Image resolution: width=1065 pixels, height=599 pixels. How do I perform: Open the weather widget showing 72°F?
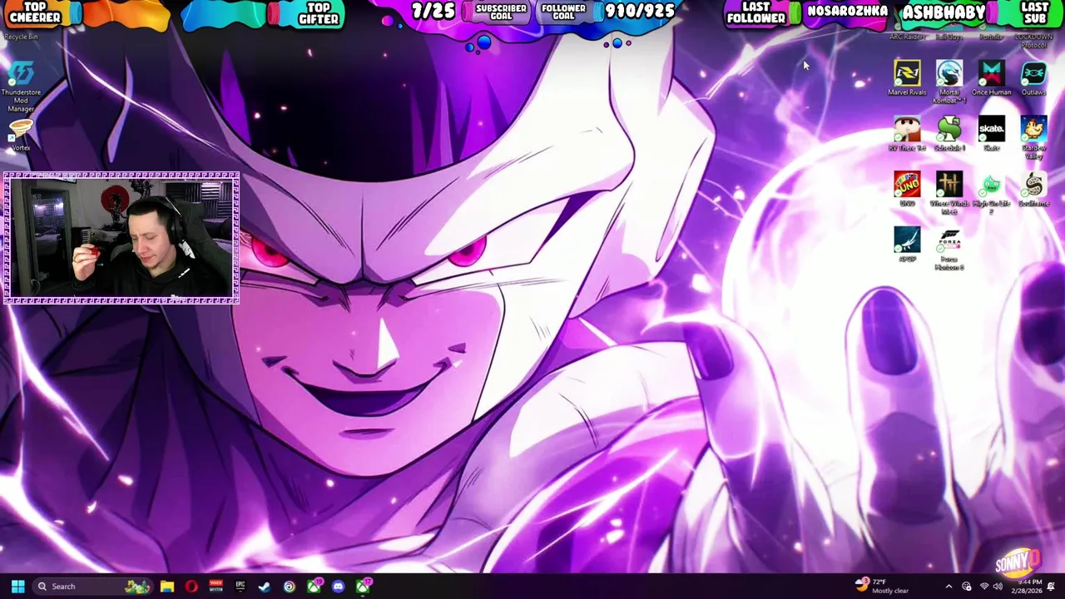(x=882, y=586)
